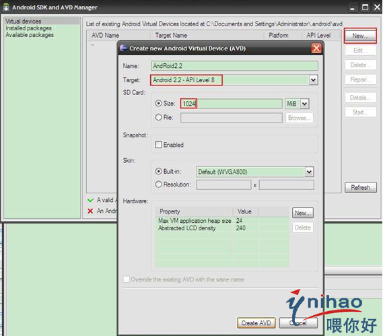Click Delete... in AVD Manager button column
This screenshot has width=383, height=336.
click(360, 65)
